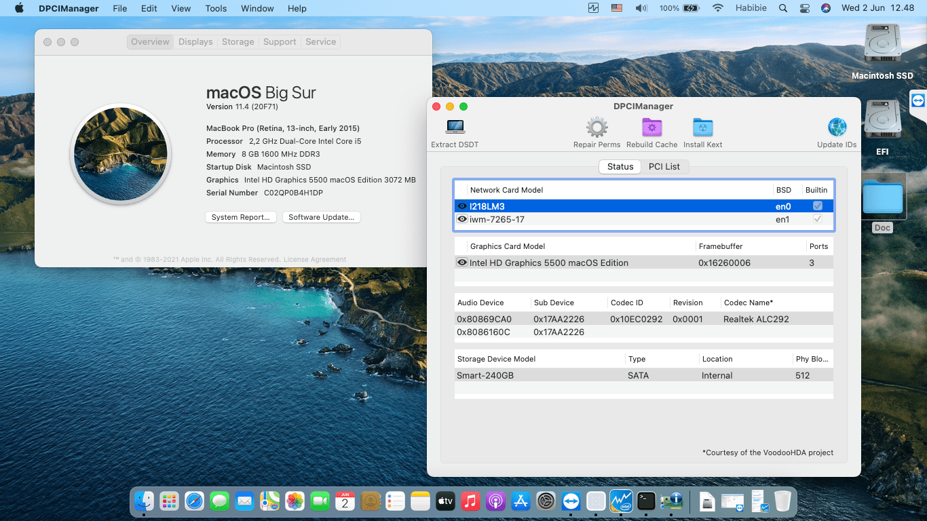Click the US flag input source icon
927x521 pixels.
(x=617, y=8)
